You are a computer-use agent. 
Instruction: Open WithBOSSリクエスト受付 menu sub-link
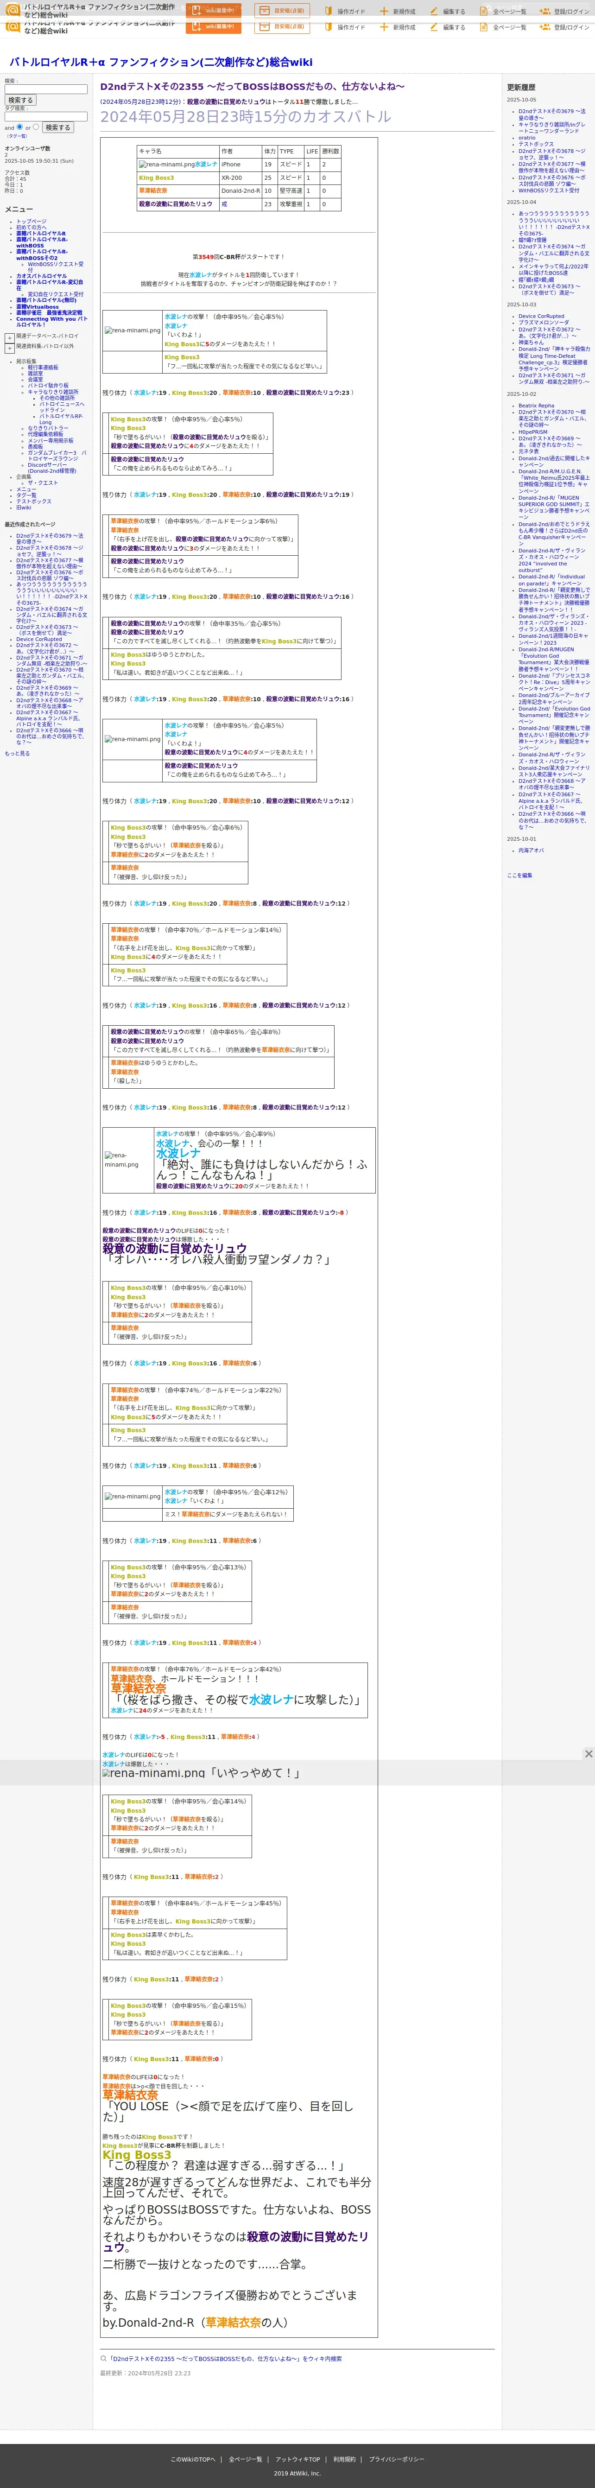[56, 267]
